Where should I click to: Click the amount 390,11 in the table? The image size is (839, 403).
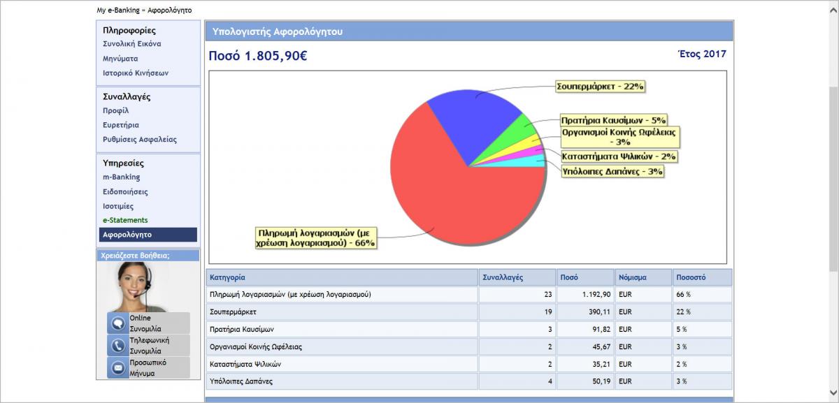[x=600, y=312]
